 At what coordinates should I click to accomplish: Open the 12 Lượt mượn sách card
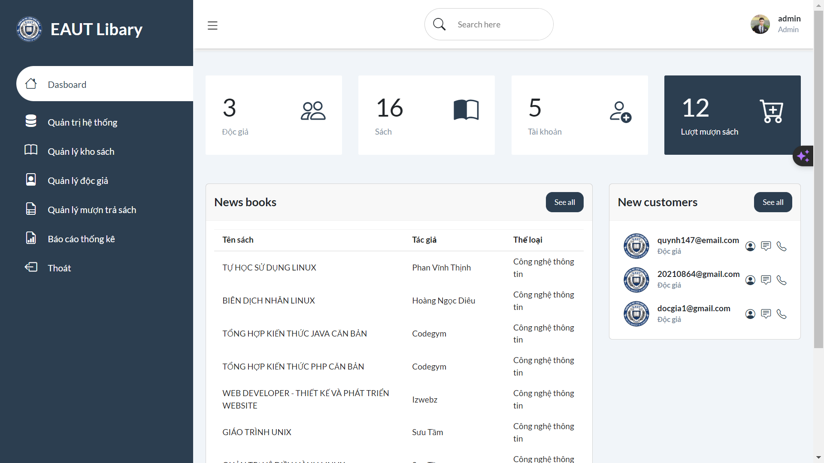[733, 115]
